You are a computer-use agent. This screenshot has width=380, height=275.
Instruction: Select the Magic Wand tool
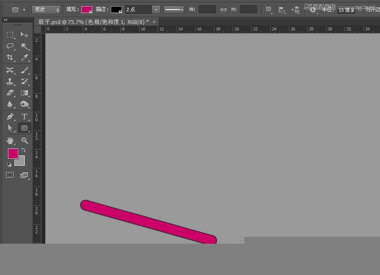tap(24, 46)
